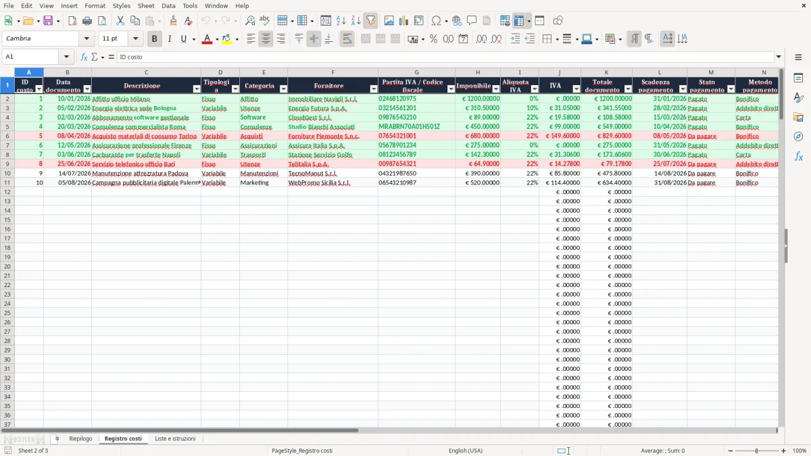This screenshot has width=811, height=456.
Task: Click the Export as PDF icon
Action: (72, 21)
